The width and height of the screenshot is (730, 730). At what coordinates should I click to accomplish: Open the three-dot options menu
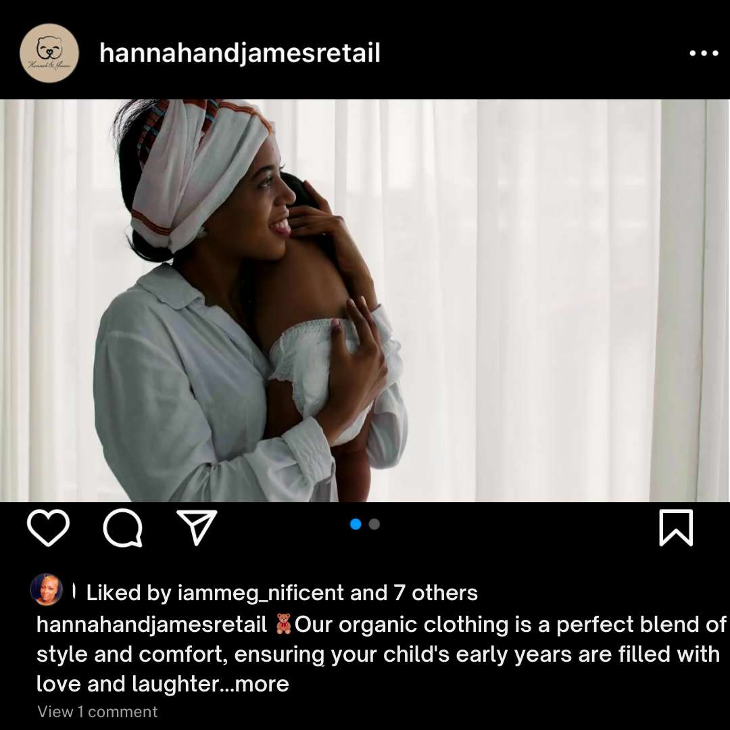[704, 53]
